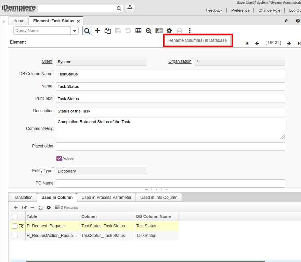Image resolution: width=301 pixels, height=262 pixels.
Task: Toggle the select-all checkbox in grid header
Action: coord(15,216)
